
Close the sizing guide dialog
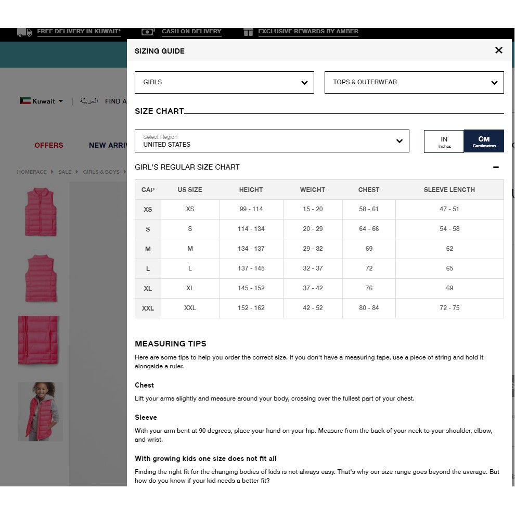(498, 50)
